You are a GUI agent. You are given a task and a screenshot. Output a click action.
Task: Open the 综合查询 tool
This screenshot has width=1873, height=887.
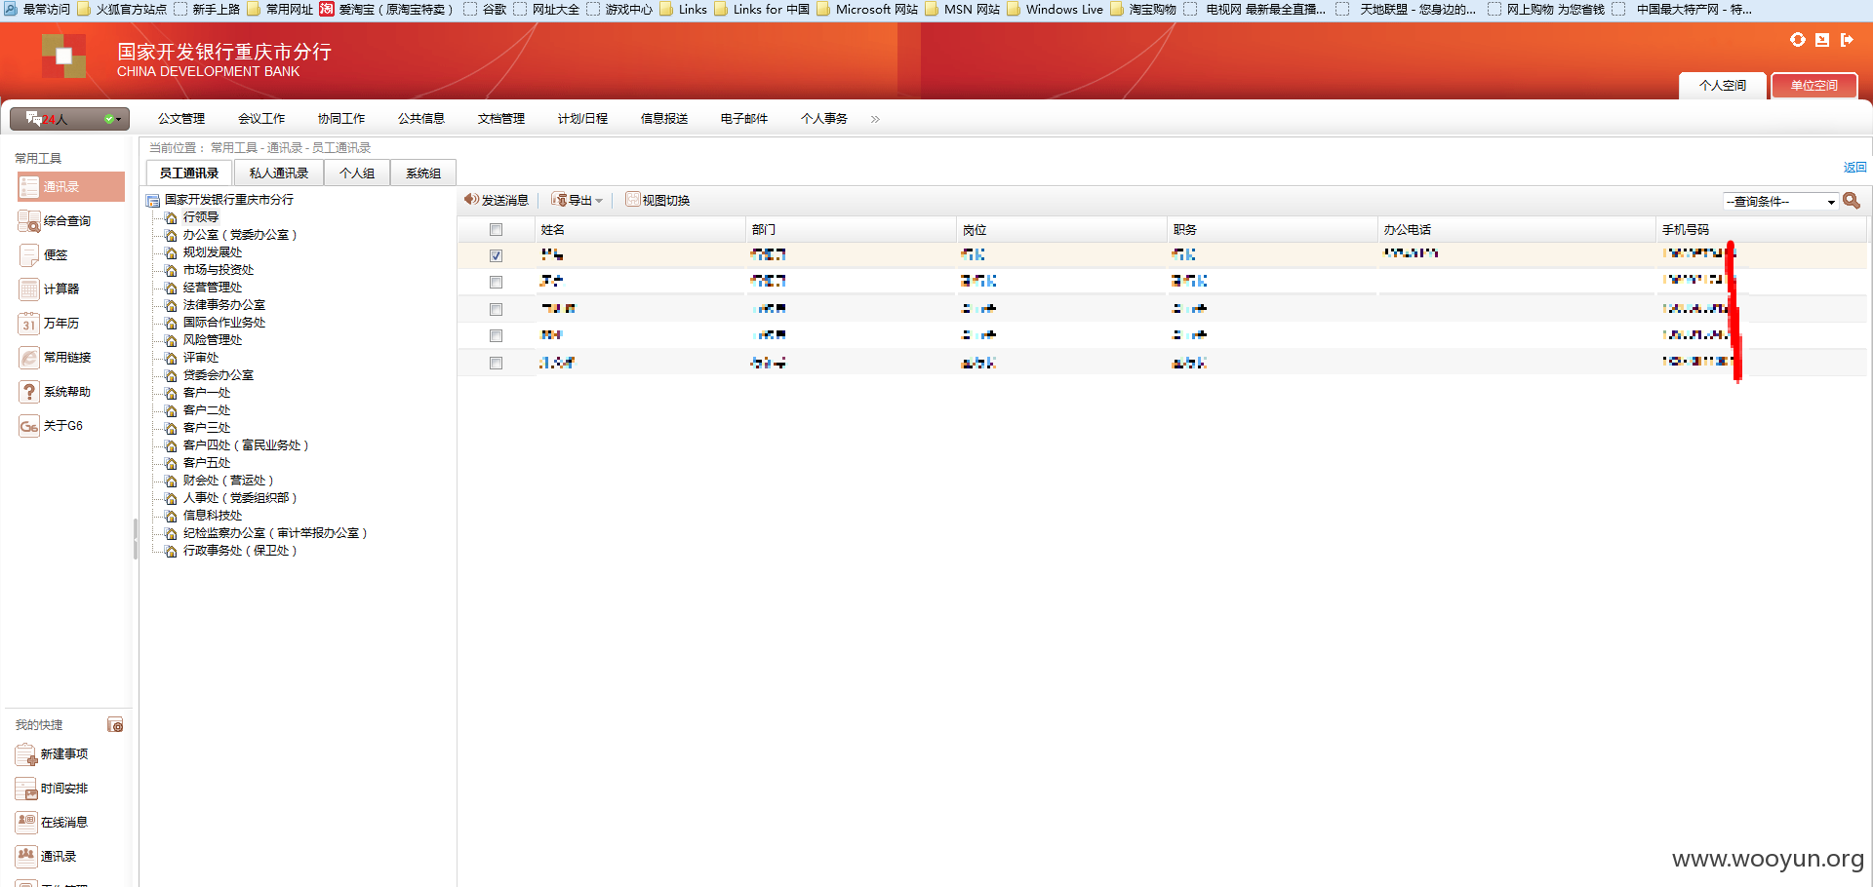pos(56,221)
